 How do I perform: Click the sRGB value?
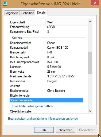pyautogui.click(x=51, y=27)
